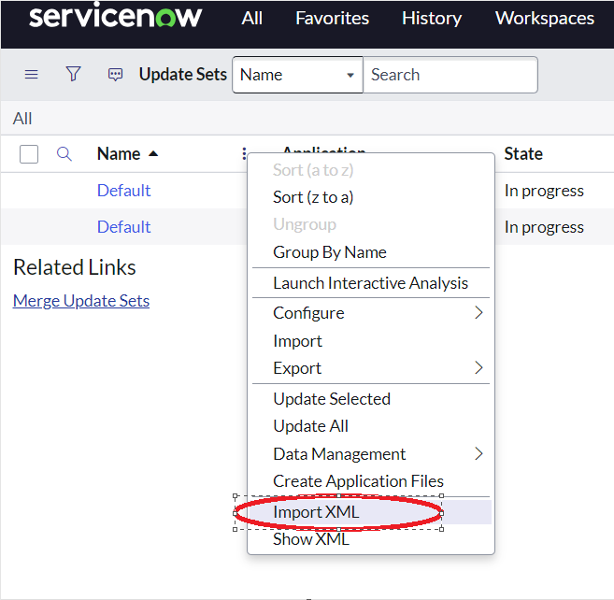Choose Show XML menu entry
This screenshot has height=600, width=614.
(311, 539)
